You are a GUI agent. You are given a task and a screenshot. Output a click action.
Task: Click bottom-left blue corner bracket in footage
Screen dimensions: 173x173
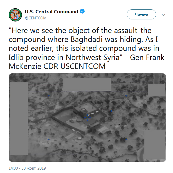(48, 139)
